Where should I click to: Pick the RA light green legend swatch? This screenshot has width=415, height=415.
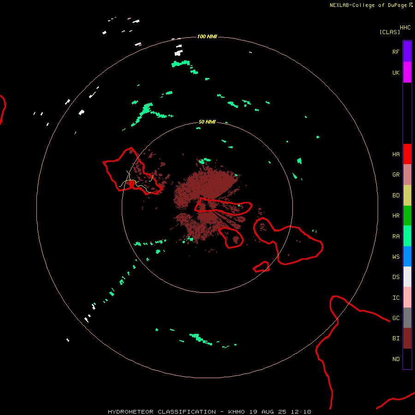coord(407,236)
